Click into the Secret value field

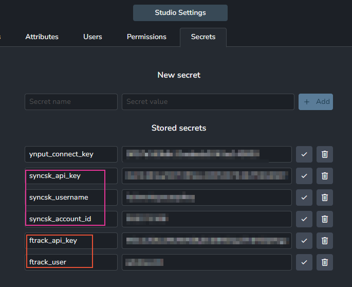(x=208, y=102)
